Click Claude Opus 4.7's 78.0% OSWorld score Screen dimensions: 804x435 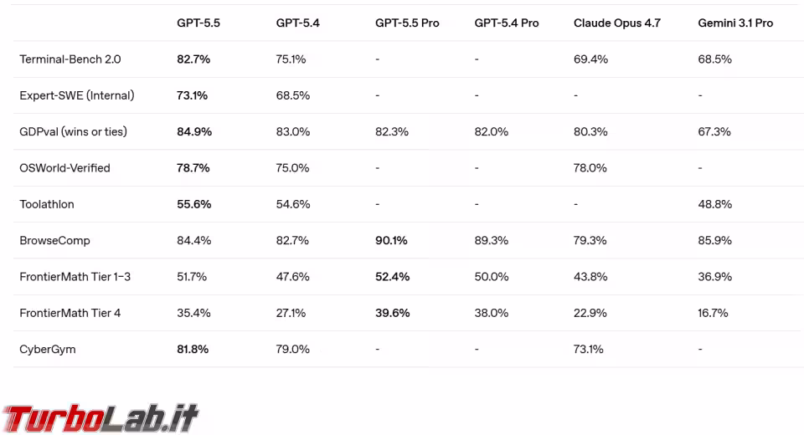(590, 168)
